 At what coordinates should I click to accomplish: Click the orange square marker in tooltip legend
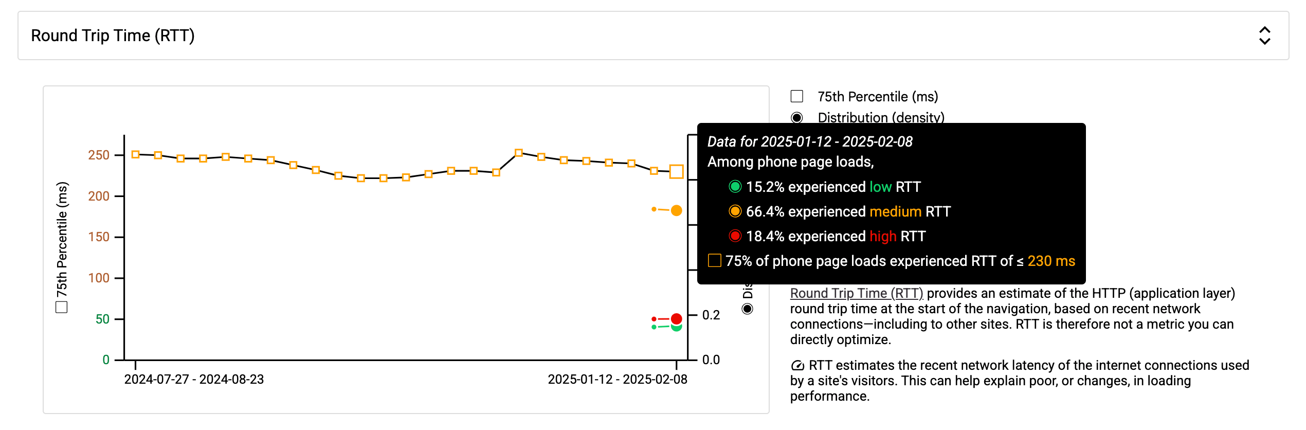click(715, 261)
